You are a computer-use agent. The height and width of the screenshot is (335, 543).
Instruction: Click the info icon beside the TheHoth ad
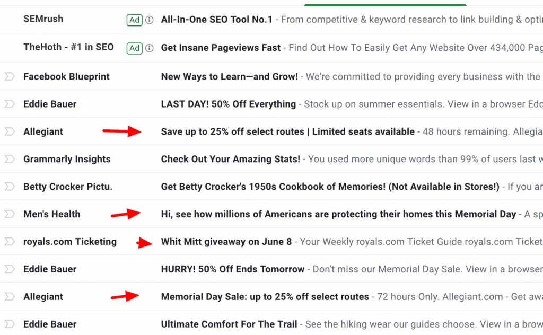pos(149,48)
